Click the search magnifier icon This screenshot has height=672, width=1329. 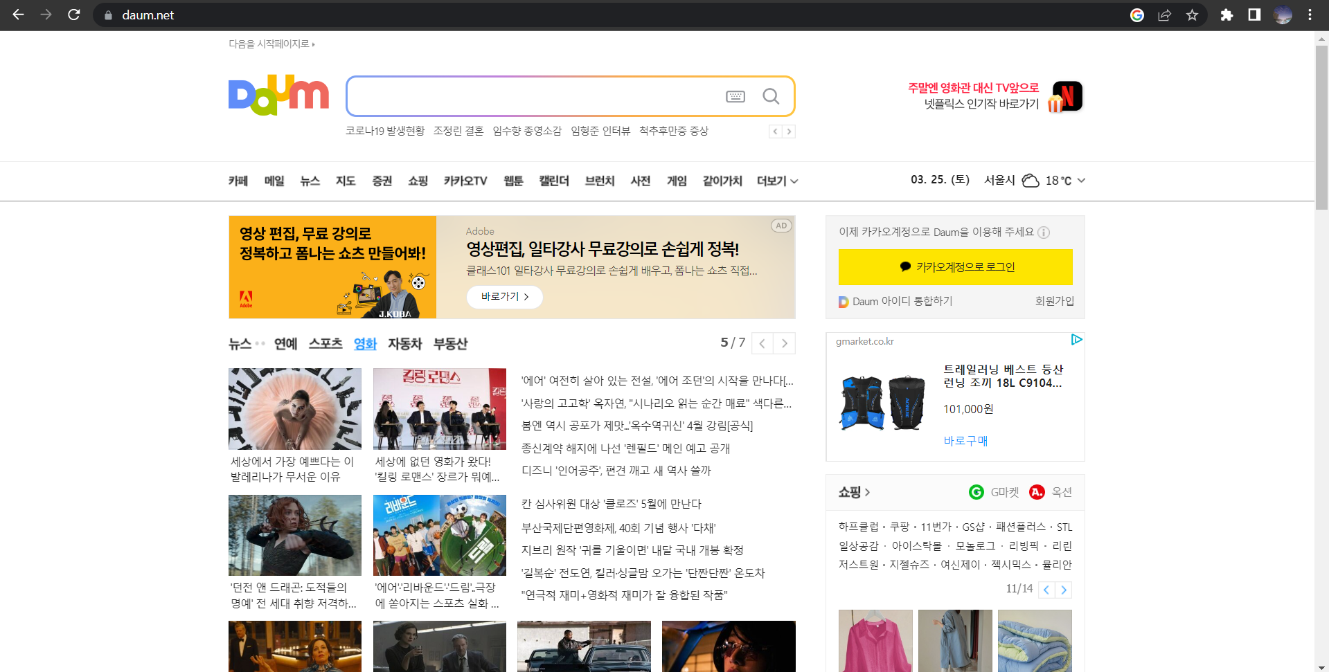tap(770, 96)
